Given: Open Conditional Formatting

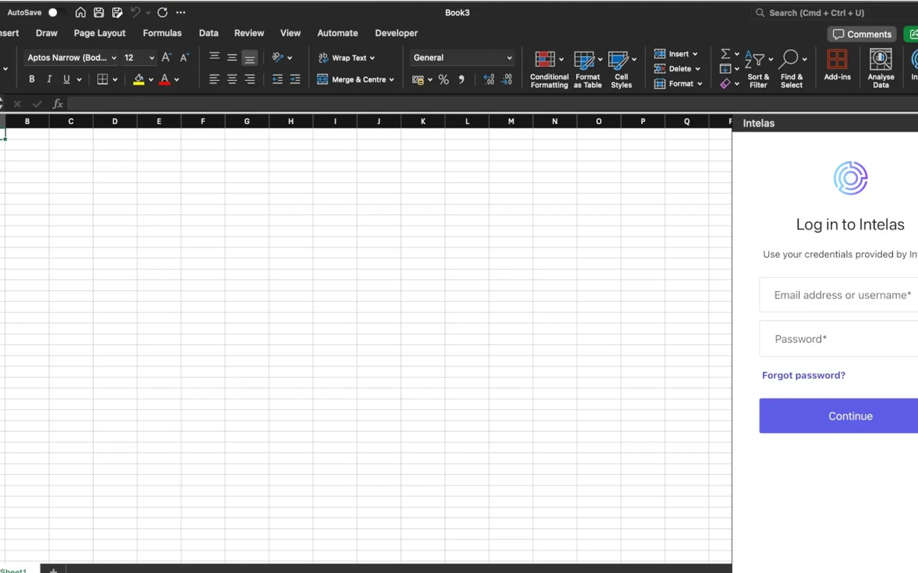Looking at the screenshot, I should pos(549,69).
